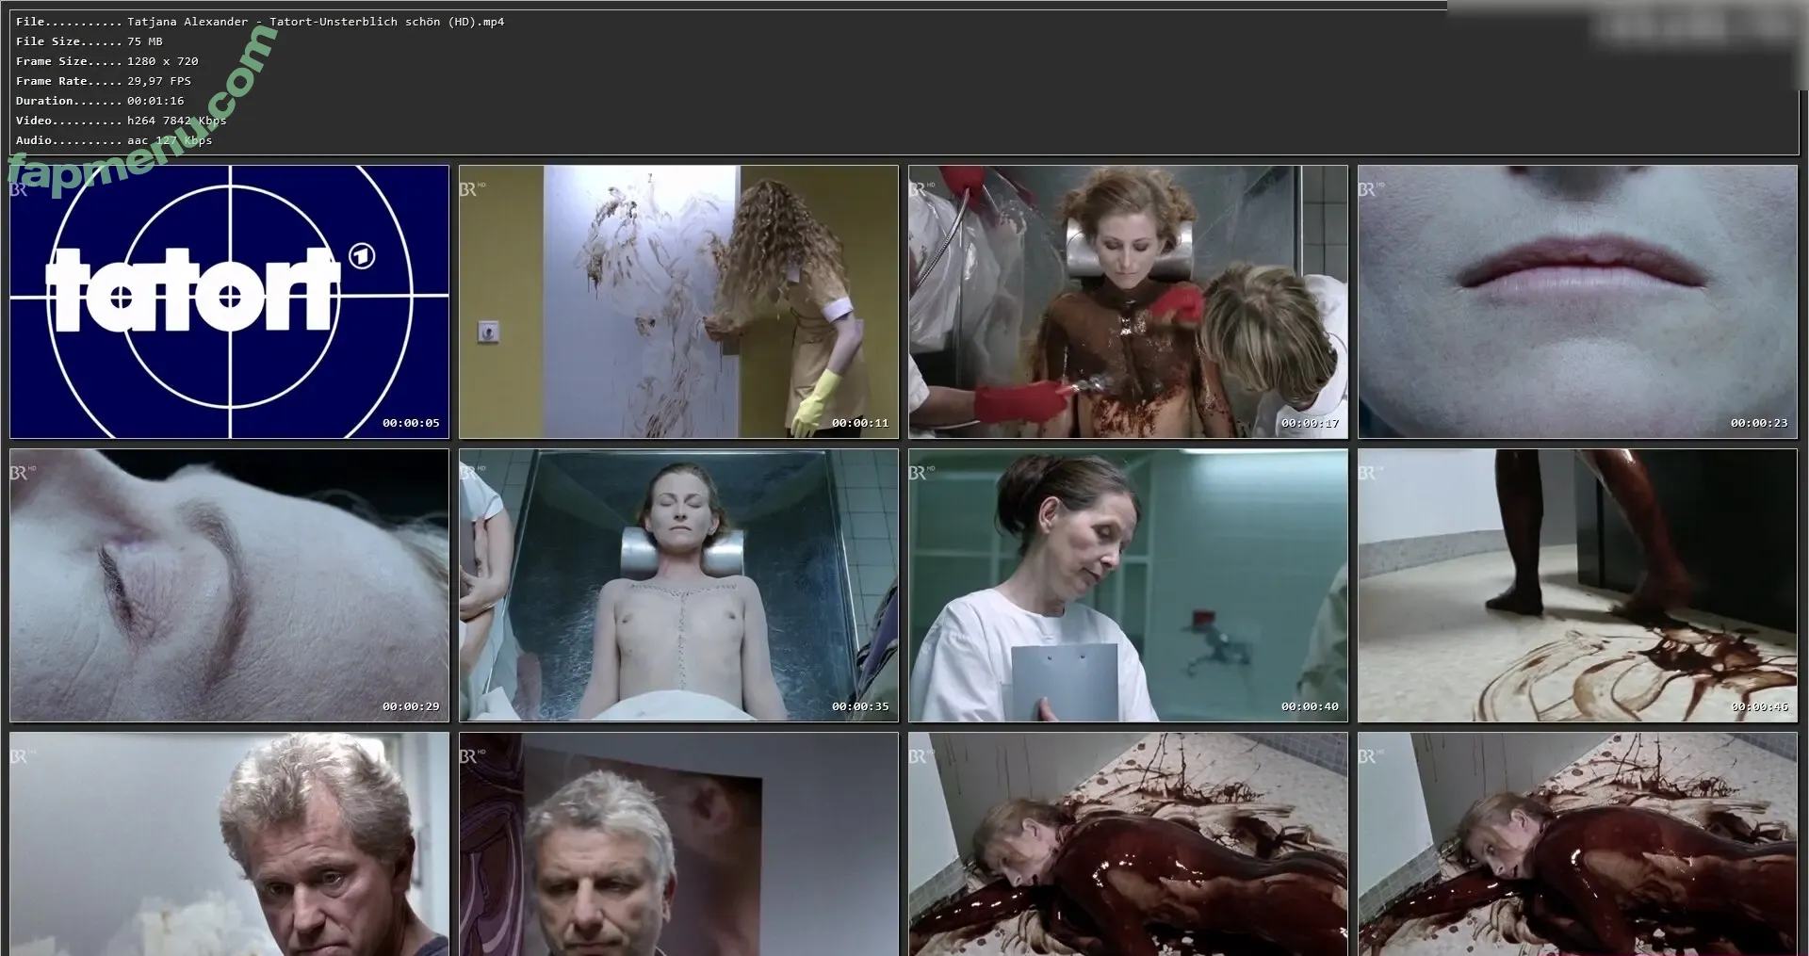The image size is (1809, 956).
Task: Select the thumbnail stamped 00:00:46
Action: (1577, 586)
